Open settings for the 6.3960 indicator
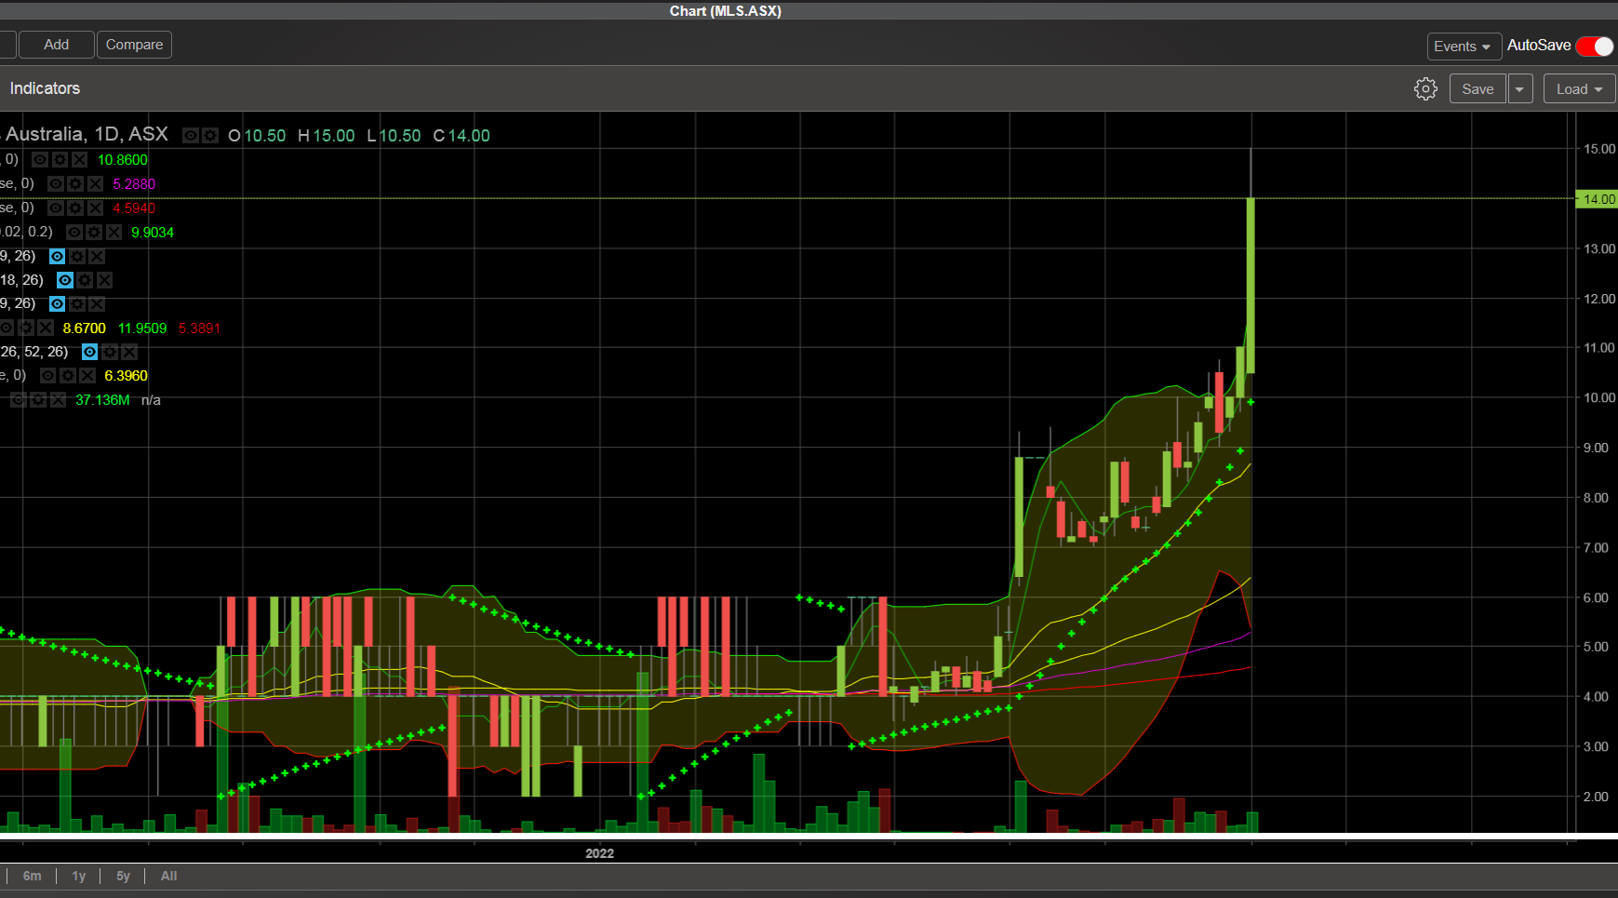This screenshot has height=898, width=1618. pos(68,376)
